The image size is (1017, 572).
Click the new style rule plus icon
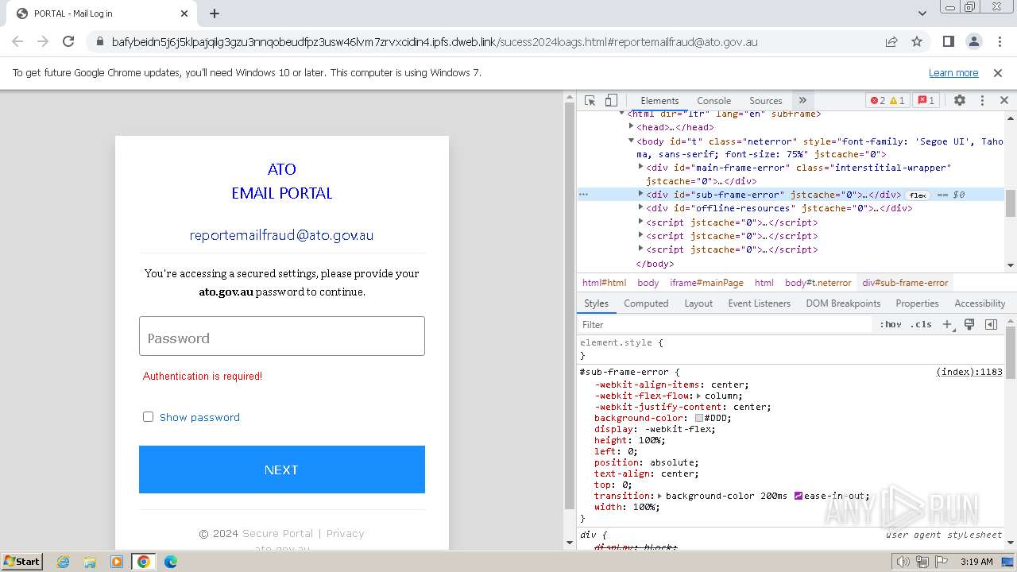[x=947, y=324]
